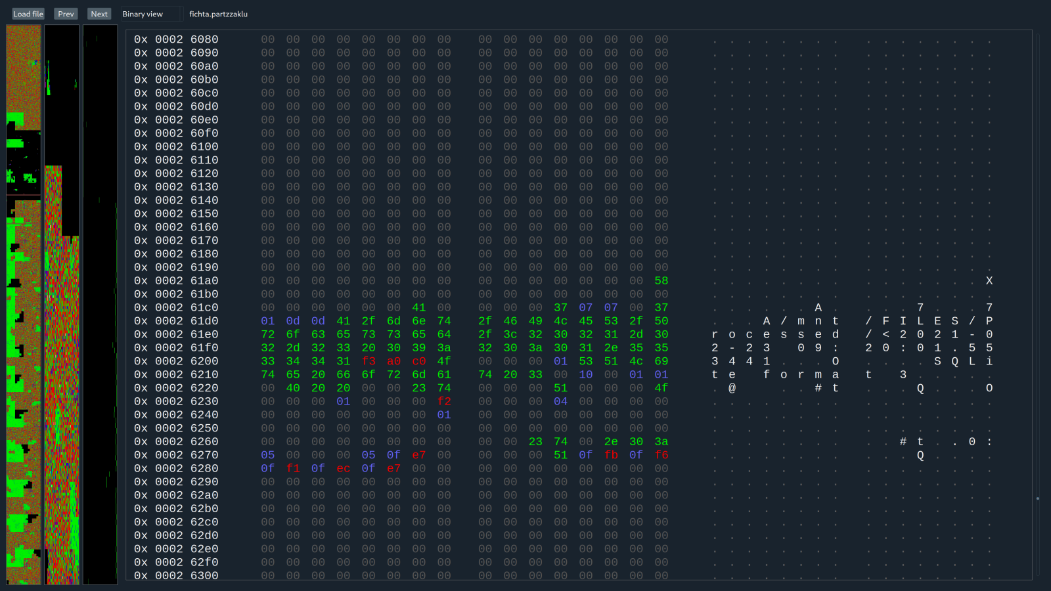Select green byte 58 in row 61a0

pos(661,281)
